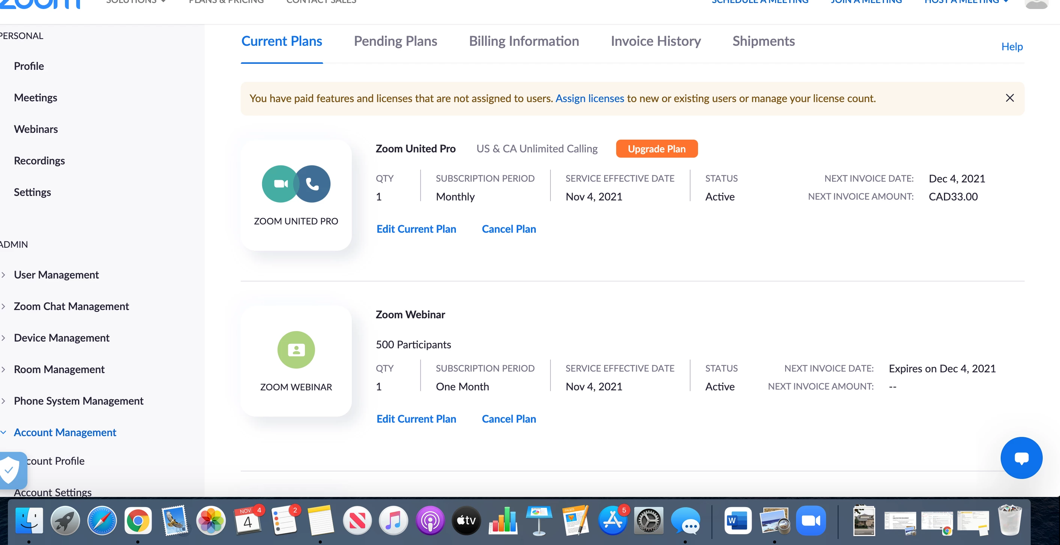This screenshot has height=545, width=1060.
Task: Expand User Management in sidebar
Action: tap(56, 275)
